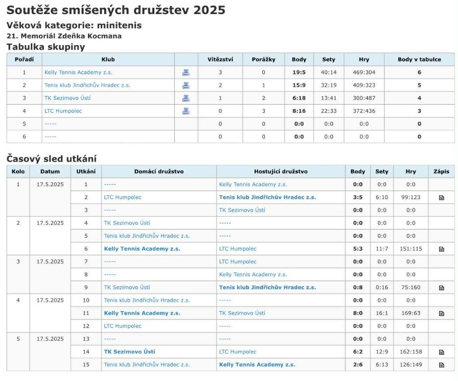Open match record icon for match 2
Screen dimensions: 458x381
coord(441,197)
